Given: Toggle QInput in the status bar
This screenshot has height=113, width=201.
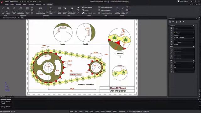Looking at the screenshot, I should point(103,111).
